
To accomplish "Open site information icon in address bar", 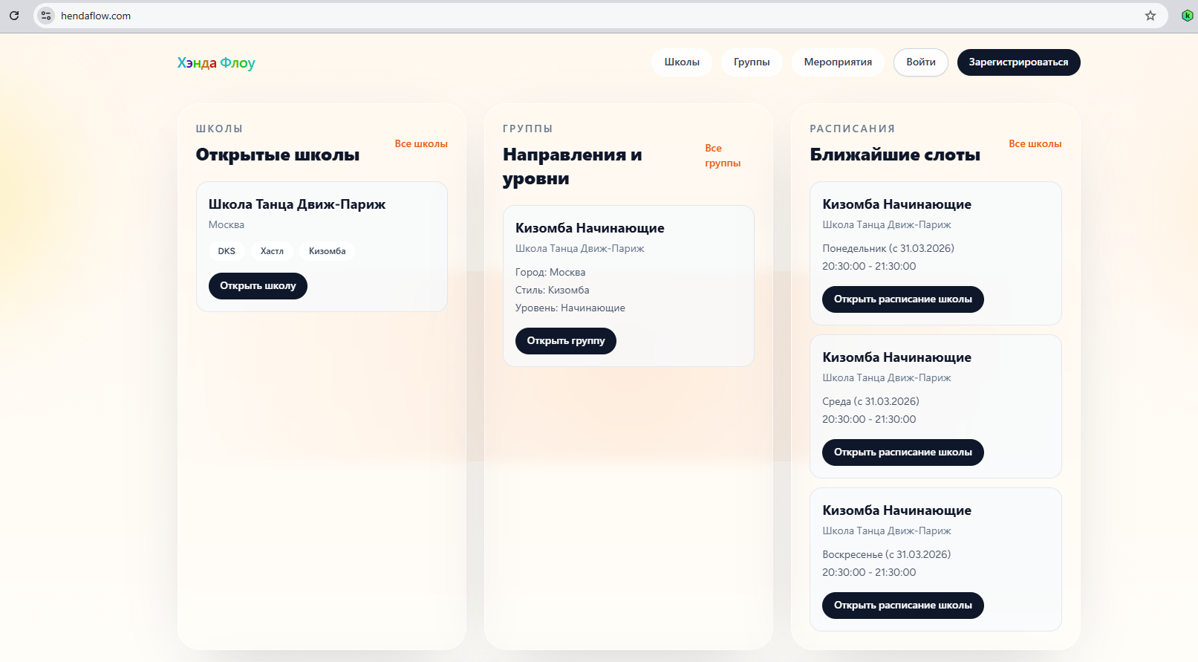I will 46,16.
